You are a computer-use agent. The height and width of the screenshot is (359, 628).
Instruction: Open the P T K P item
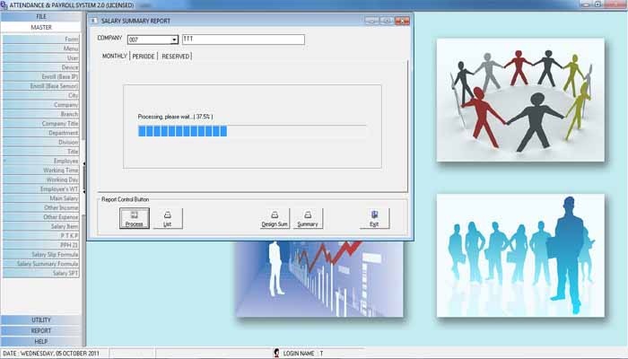click(41, 235)
